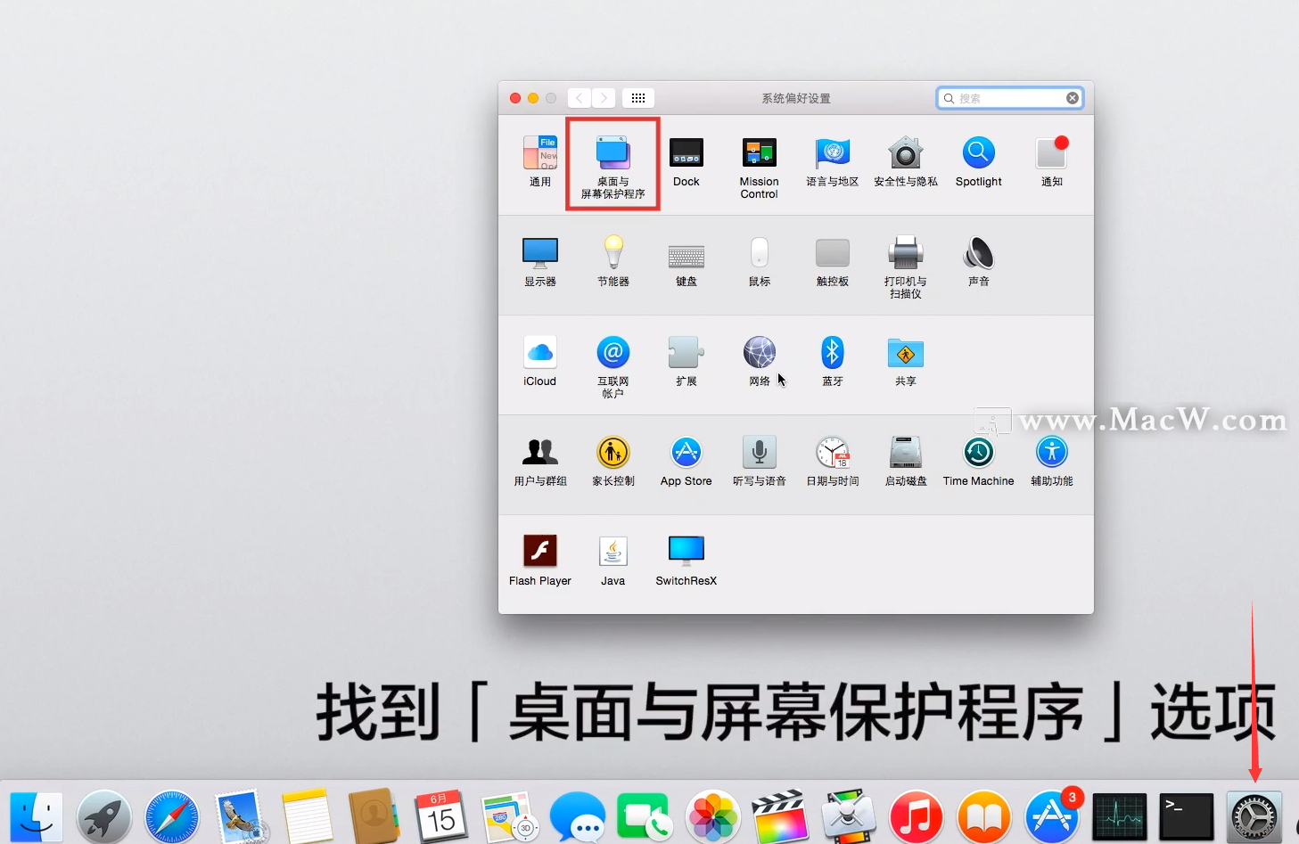
Task: Open Finder from the Dock
Action: tap(37, 817)
